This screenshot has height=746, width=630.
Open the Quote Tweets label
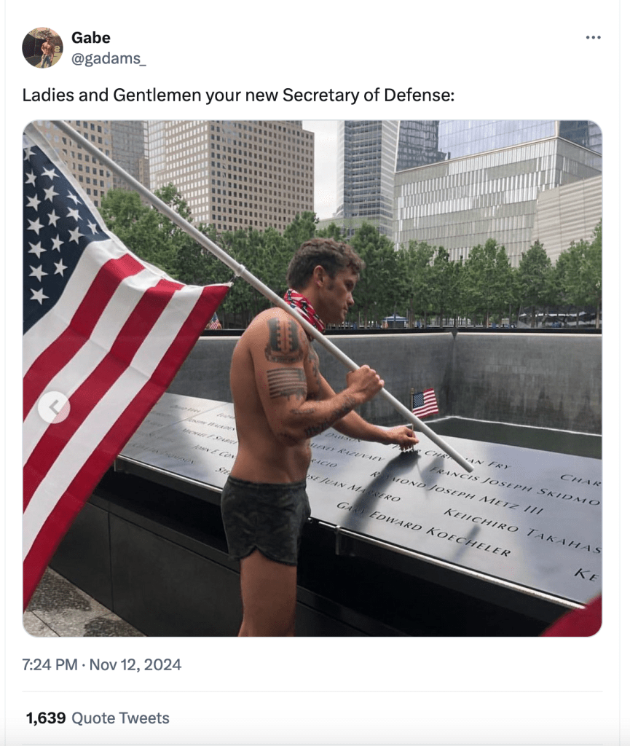pos(120,718)
